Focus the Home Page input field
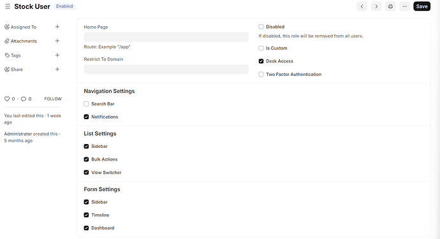Screen dimensions: 440x239 [166, 37]
